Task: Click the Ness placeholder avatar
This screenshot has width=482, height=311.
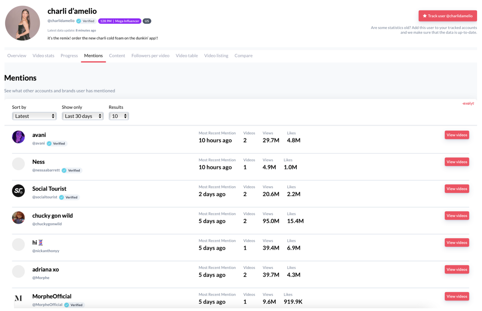Action: click(x=18, y=164)
